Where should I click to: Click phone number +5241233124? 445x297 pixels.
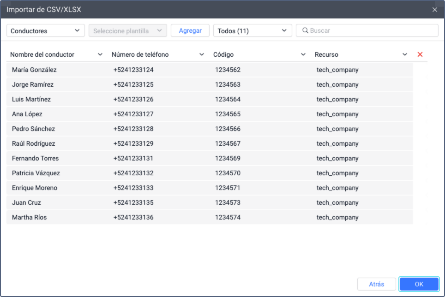pyautogui.click(x=133, y=70)
